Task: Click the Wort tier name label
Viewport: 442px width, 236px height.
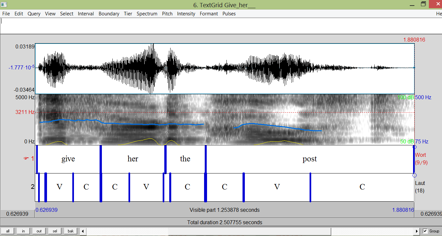Action: click(x=421, y=155)
